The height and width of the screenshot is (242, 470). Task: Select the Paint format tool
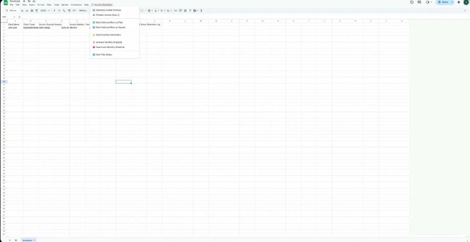(37, 11)
